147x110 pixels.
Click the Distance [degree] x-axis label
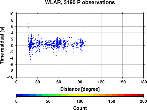point(80,89)
